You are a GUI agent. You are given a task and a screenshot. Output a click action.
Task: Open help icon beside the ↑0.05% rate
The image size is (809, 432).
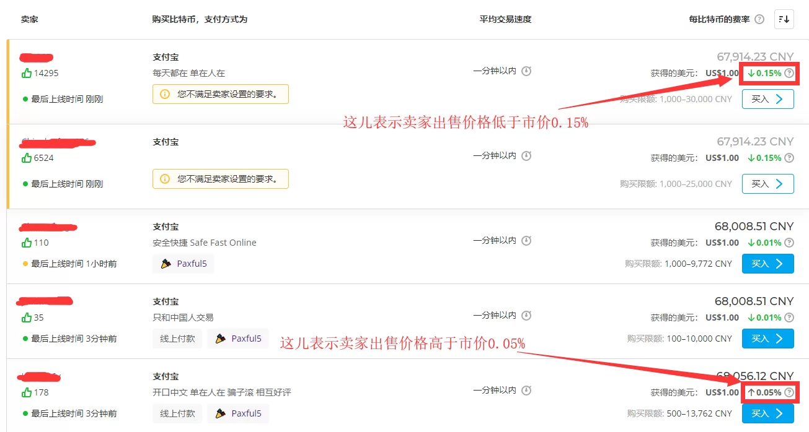pos(789,392)
